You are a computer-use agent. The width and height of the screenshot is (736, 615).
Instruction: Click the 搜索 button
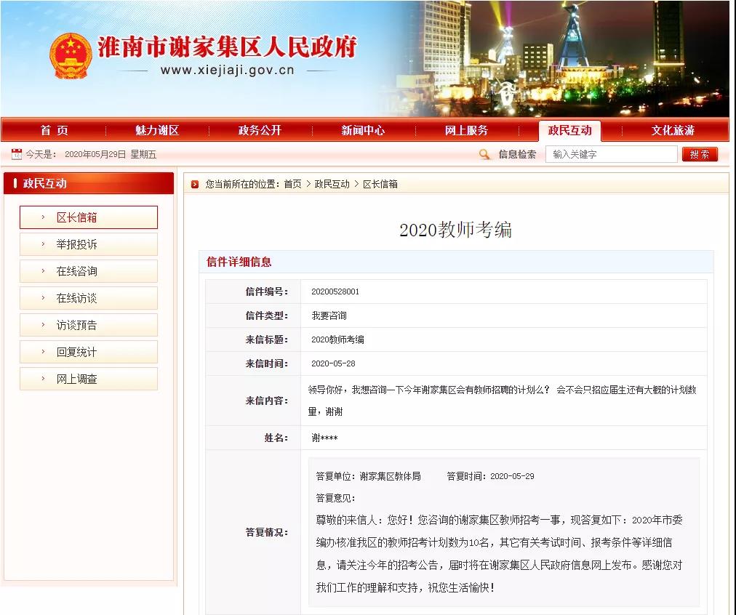(x=700, y=154)
